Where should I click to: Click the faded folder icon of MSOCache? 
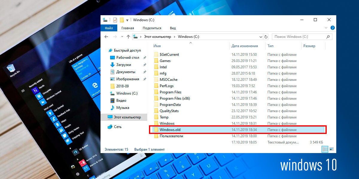click(156, 80)
